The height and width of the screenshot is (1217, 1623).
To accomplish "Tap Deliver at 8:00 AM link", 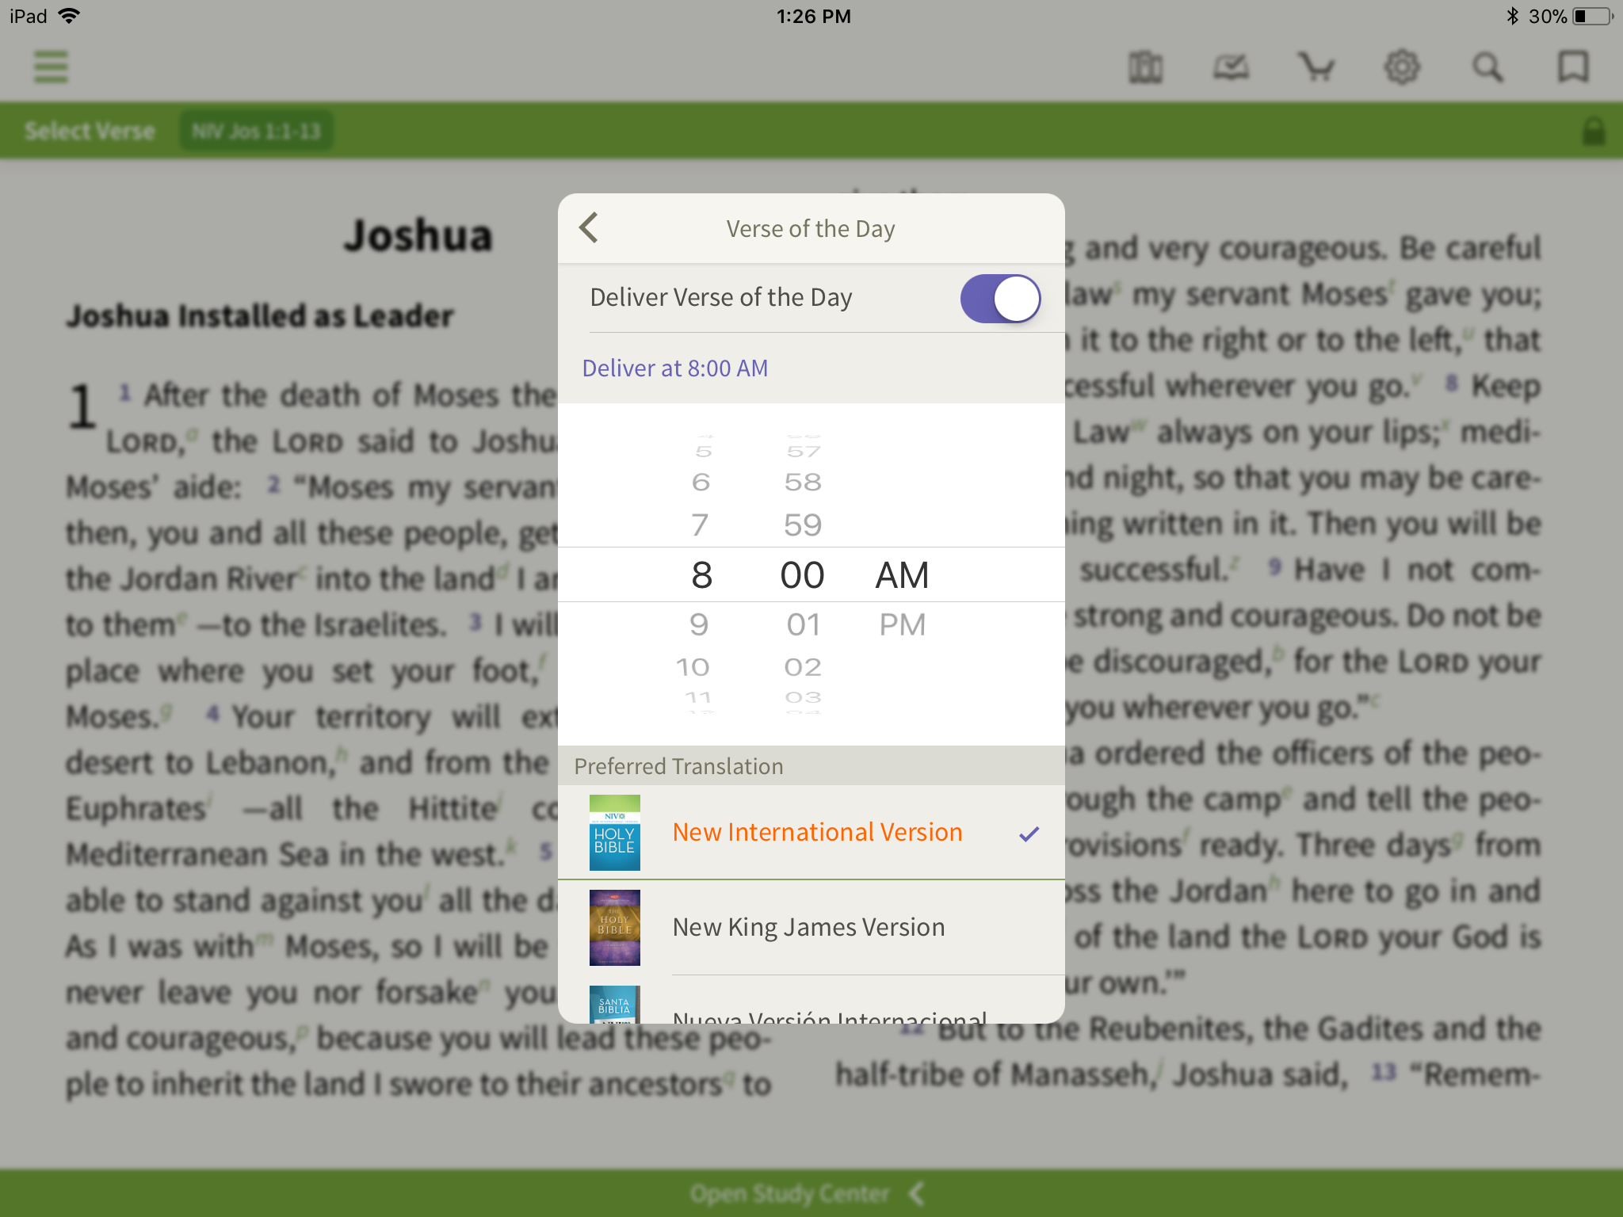I will pos(675,368).
